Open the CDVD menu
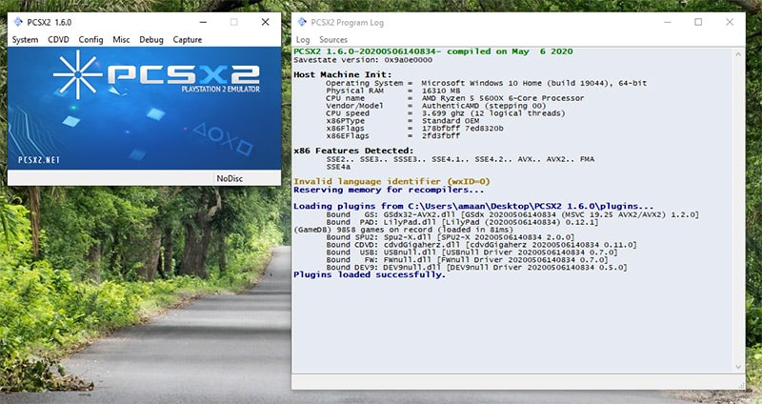Screen dimensions: 762x404 58,40
